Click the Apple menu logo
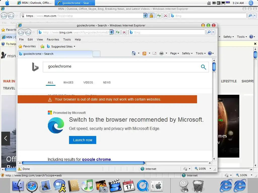This screenshot has width=258, height=193. click(7, 3)
